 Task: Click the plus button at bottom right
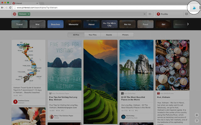pyautogui.click(x=196, y=115)
